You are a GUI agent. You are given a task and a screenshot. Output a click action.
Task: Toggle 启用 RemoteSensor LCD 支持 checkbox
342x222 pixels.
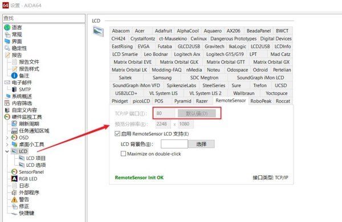click(x=117, y=134)
